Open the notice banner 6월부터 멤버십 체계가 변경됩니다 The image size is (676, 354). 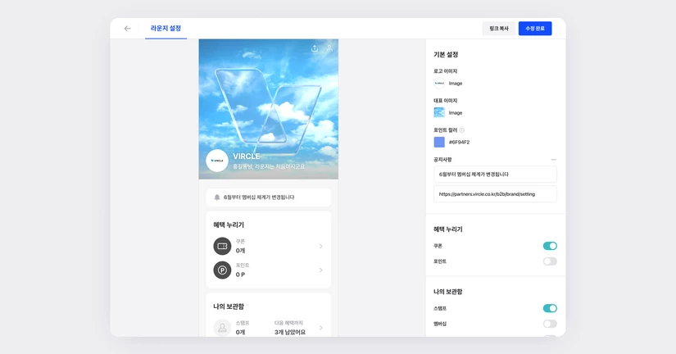point(269,197)
